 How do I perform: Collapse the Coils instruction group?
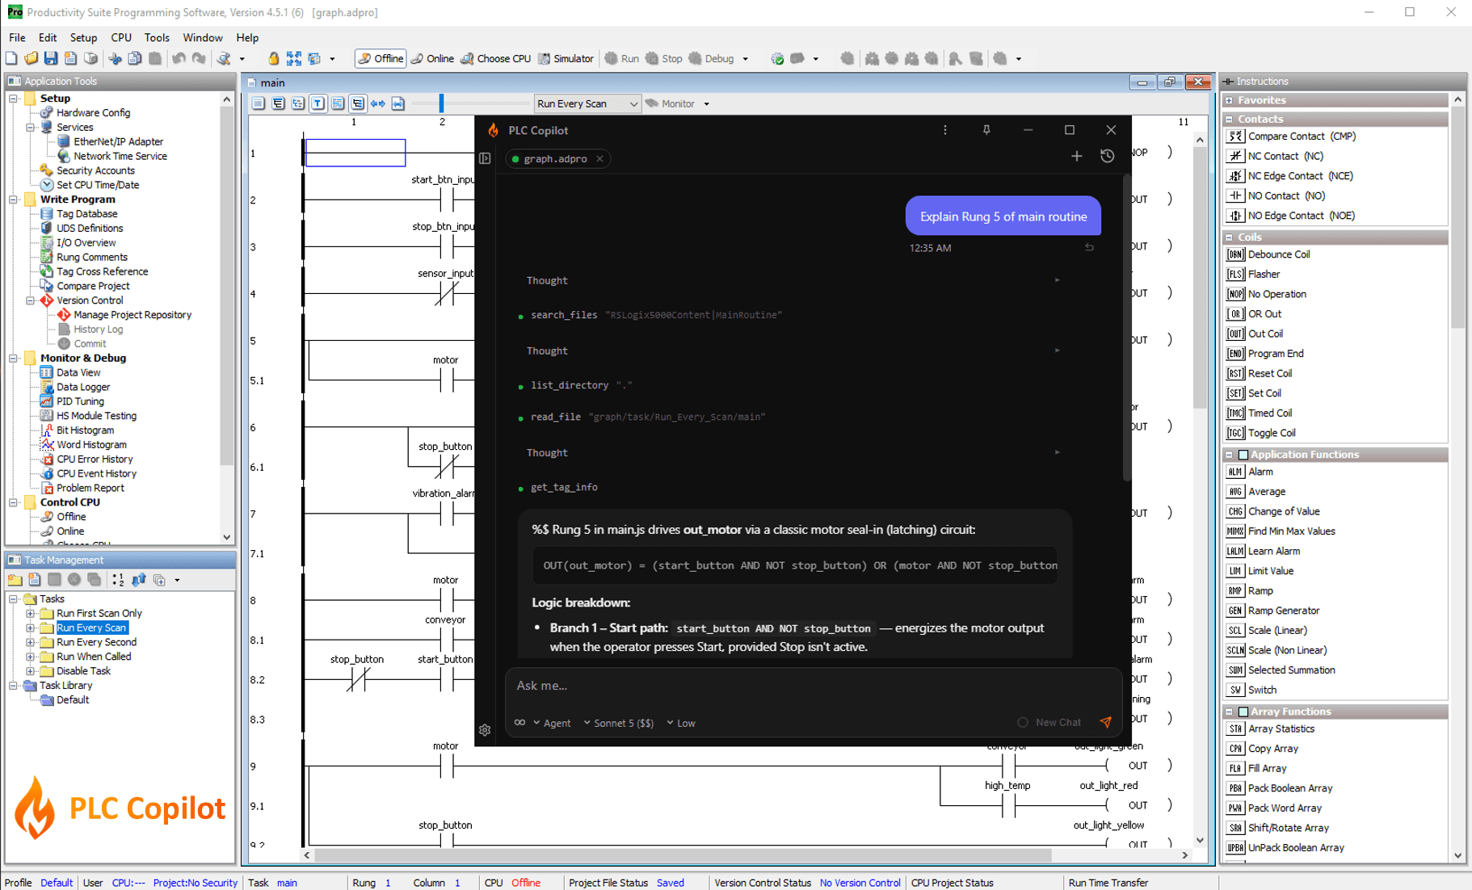pyautogui.click(x=1229, y=237)
